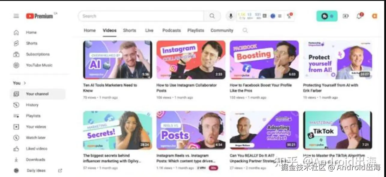The image size is (386, 177).
Task: Activate voice search microphone
Action: [x=231, y=16]
